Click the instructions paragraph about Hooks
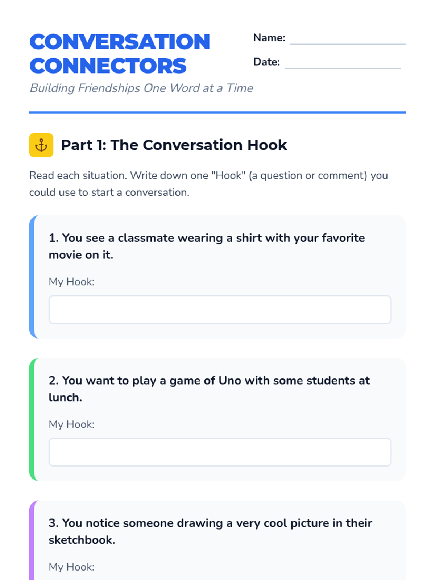This screenshot has width=435, height=580. (x=208, y=184)
